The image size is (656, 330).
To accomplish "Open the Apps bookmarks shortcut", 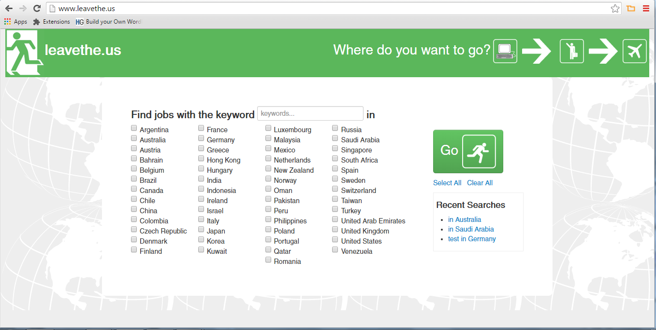I will [x=15, y=22].
